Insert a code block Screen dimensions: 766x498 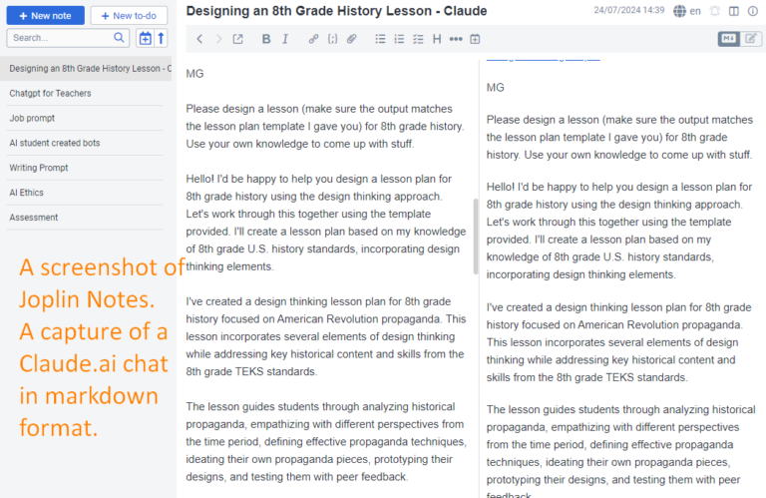(x=333, y=39)
